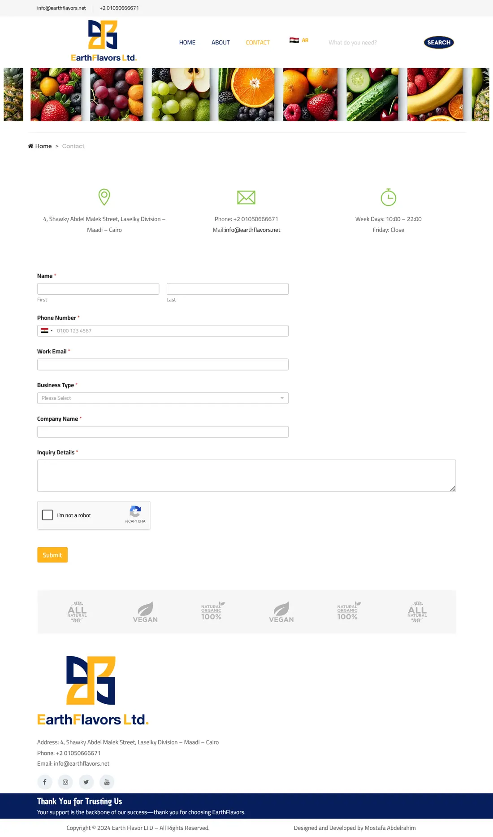Click the Egypt flag language icon

point(294,40)
